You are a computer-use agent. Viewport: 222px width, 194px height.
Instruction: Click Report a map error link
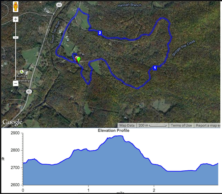click(x=207, y=125)
